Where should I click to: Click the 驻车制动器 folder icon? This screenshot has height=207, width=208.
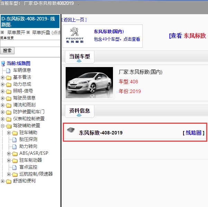tap(15, 160)
